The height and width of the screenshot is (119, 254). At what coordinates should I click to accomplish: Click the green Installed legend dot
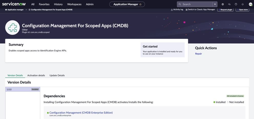[214, 102]
